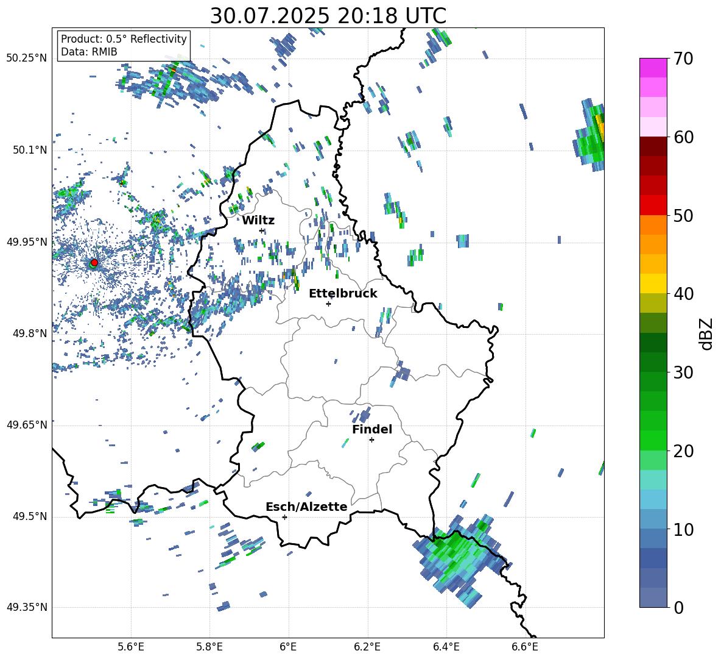
Task: Click the 50.25°N latitude label
Action: (27, 59)
